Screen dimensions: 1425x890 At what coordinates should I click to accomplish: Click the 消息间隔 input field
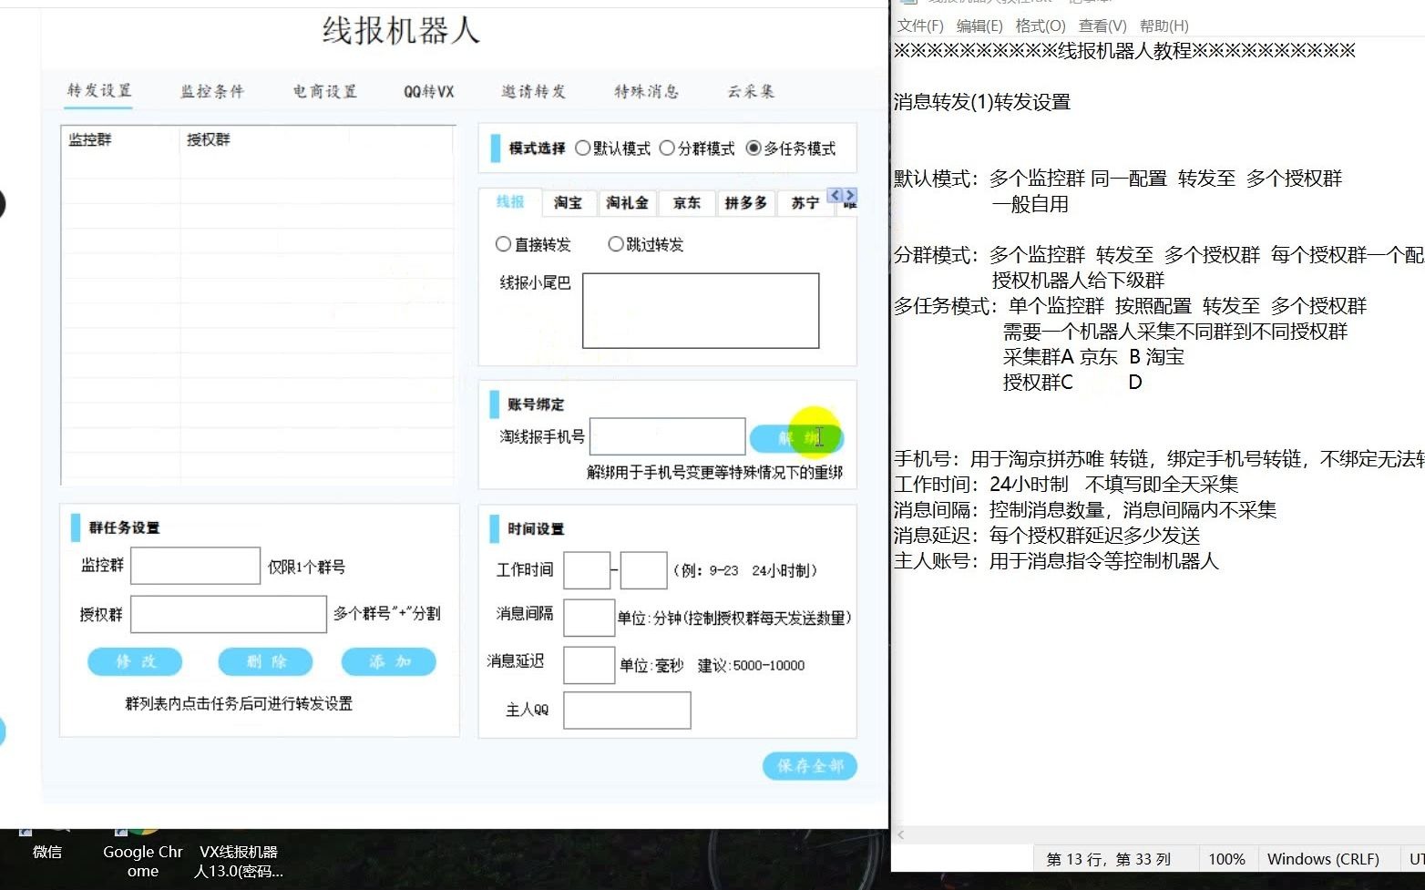coord(589,618)
